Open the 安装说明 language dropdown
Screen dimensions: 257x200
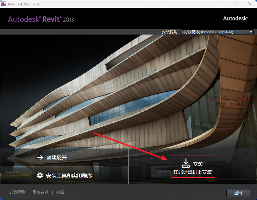(x=217, y=32)
